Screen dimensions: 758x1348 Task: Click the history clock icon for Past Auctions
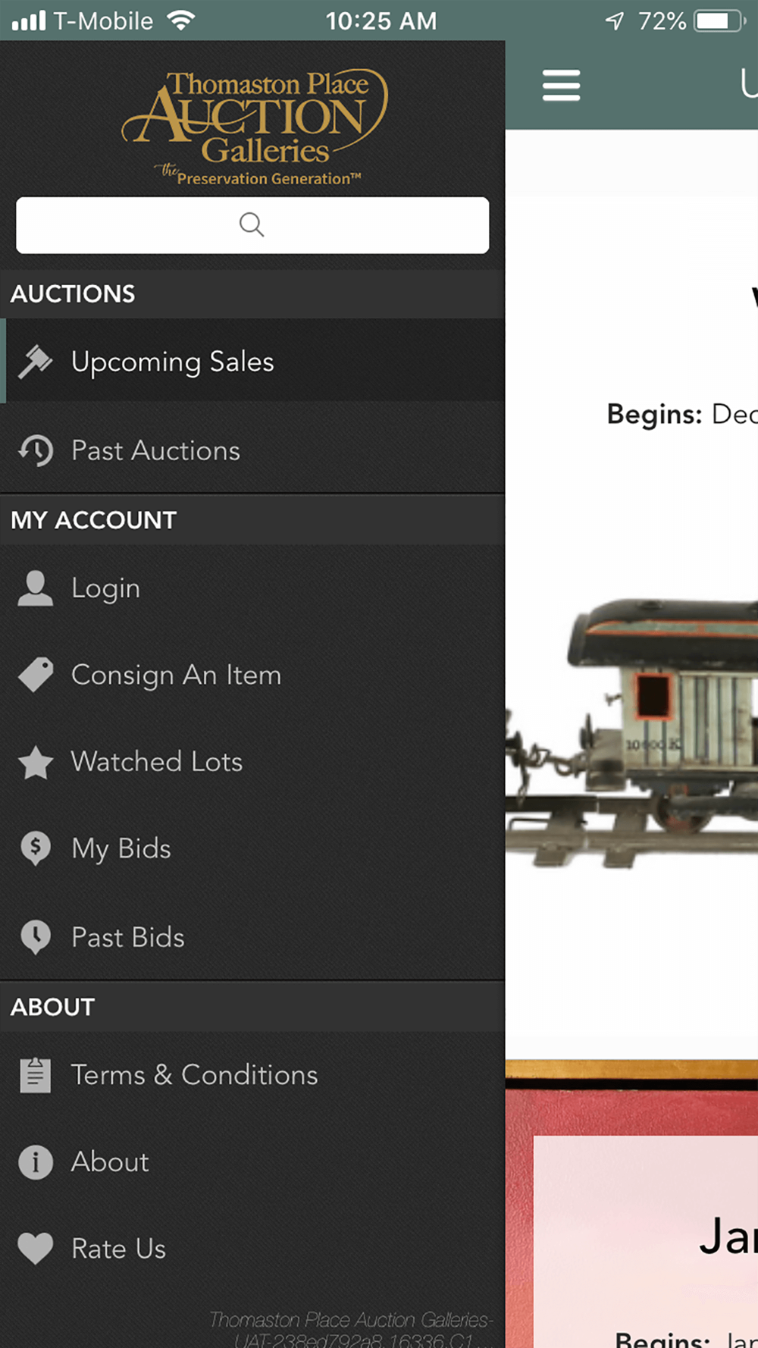click(x=36, y=450)
